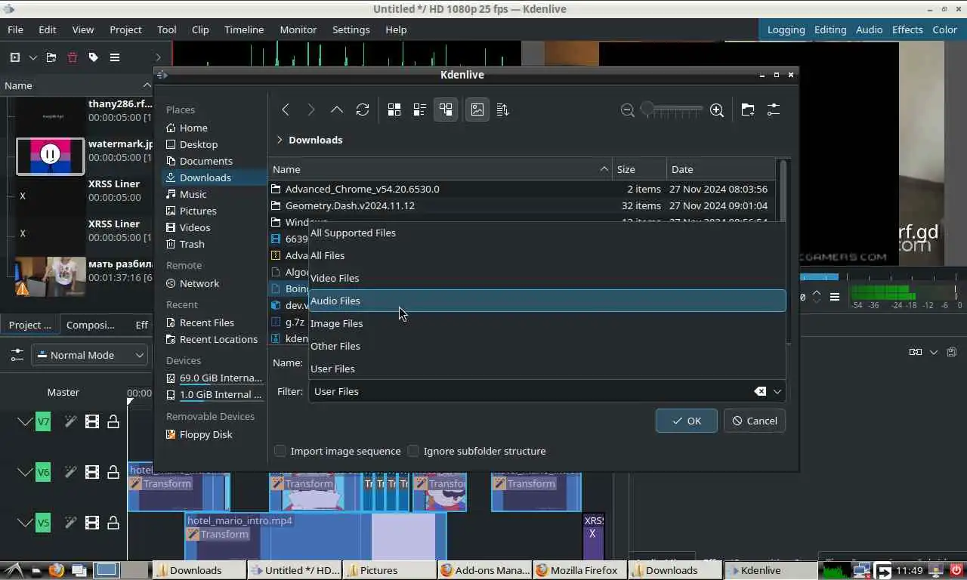Create a new folder in Downloads
The width and height of the screenshot is (967, 580).
click(x=748, y=110)
